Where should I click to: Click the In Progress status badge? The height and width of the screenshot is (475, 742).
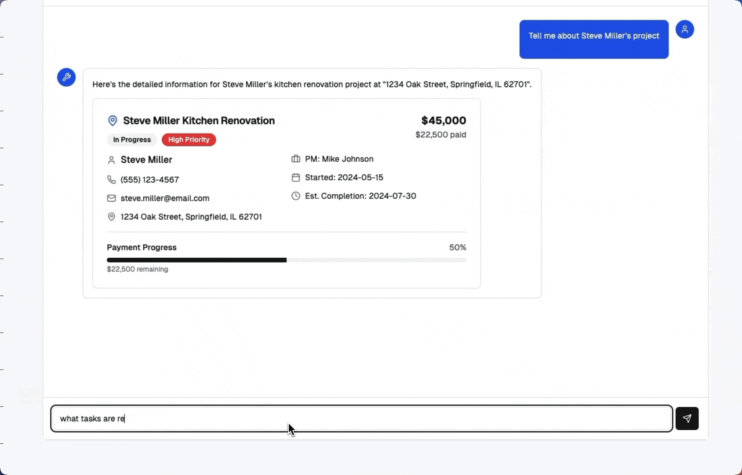point(132,140)
